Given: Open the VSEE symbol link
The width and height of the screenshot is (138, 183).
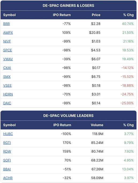Looking at the screenshot, I should 7,86.
